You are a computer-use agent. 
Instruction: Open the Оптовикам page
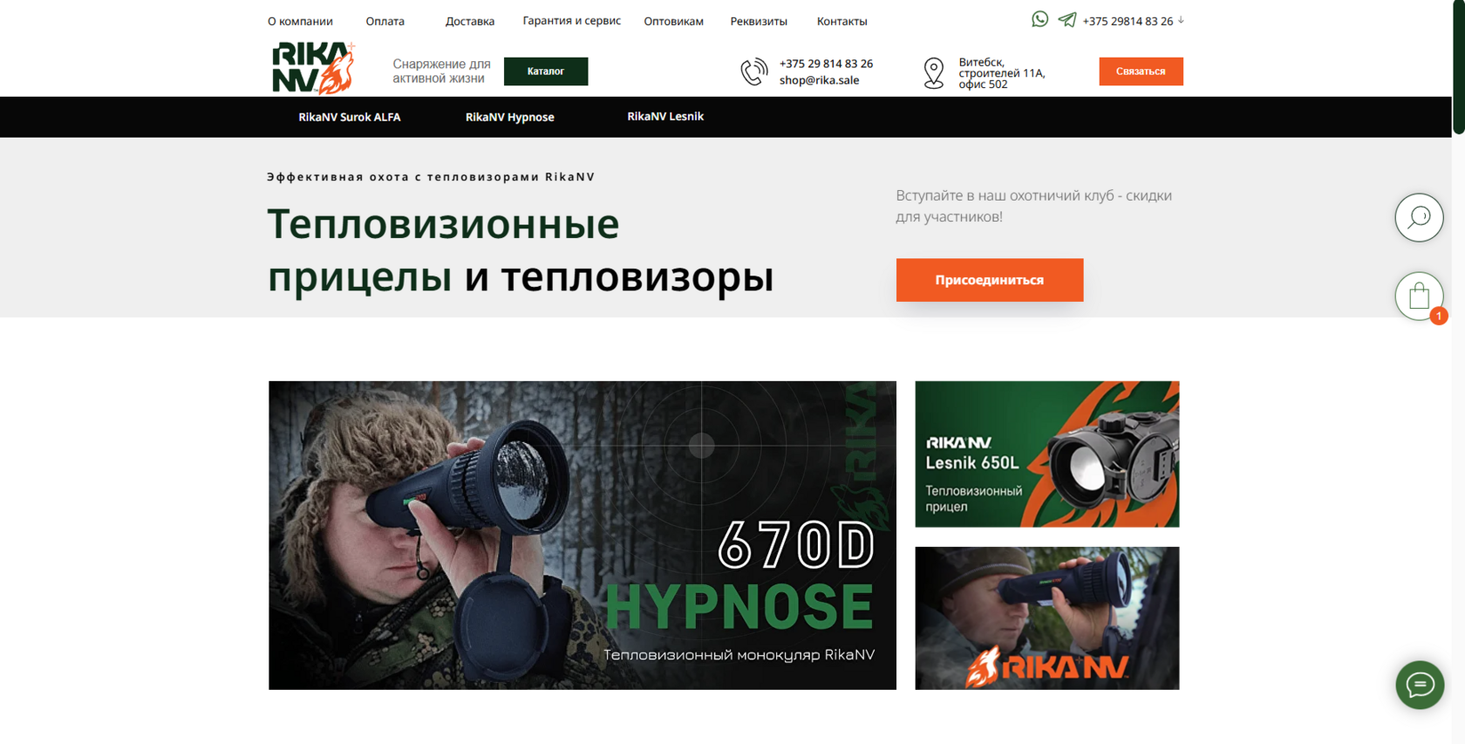coord(673,21)
